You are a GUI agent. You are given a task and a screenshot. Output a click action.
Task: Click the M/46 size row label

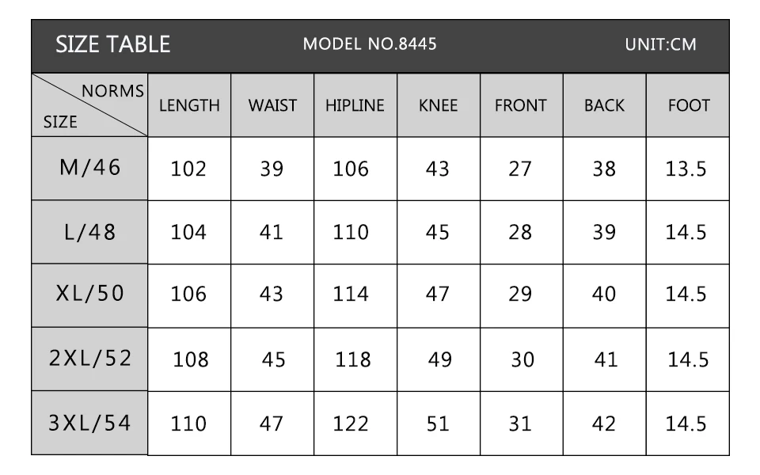point(89,168)
